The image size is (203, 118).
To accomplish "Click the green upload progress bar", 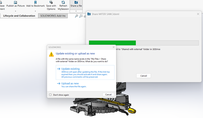I will coord(112,43).
